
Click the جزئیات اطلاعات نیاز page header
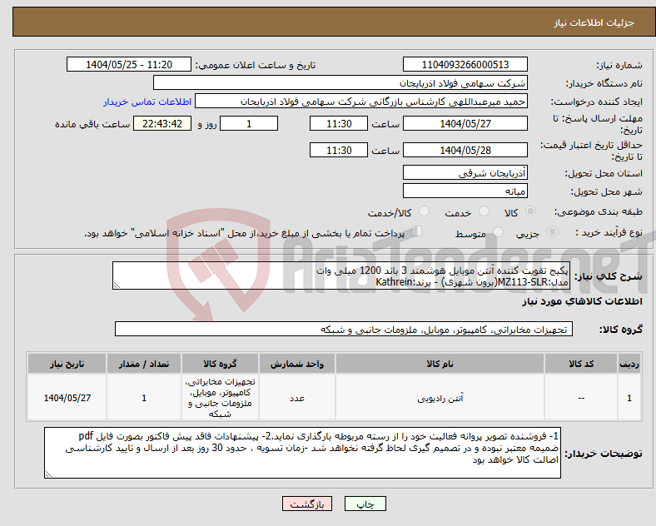click(594, 22)
